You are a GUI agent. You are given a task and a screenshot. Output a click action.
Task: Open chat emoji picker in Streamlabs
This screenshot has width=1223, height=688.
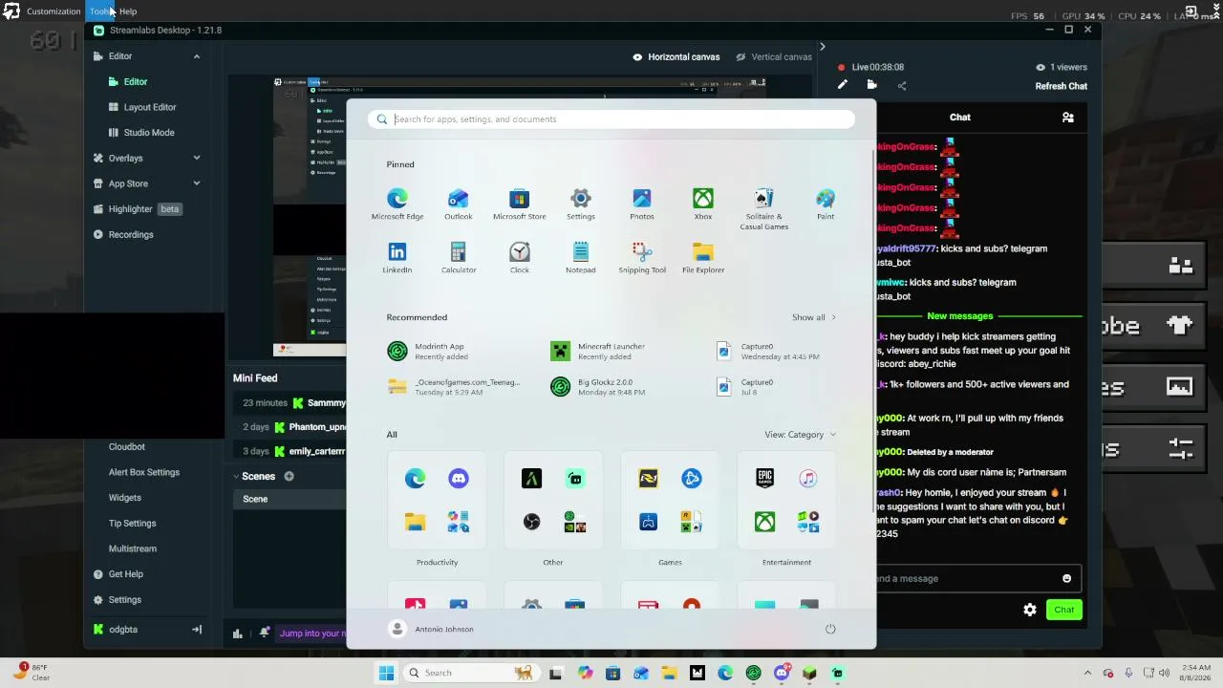[x=1067, y=578]
